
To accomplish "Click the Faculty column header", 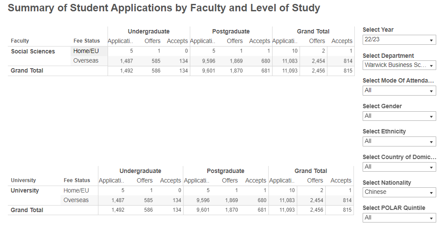I will [20, 41].
